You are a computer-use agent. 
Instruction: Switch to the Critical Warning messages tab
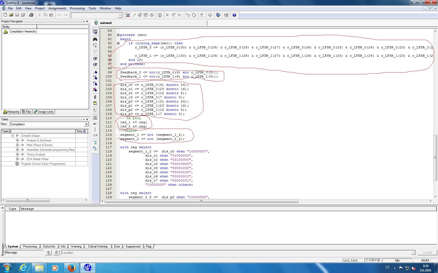[98, 246]
